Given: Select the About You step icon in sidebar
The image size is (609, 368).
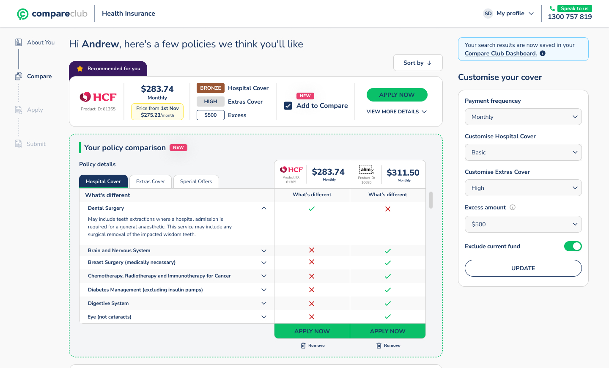Looking at the screenshot, I should click(x=18, y=42).
